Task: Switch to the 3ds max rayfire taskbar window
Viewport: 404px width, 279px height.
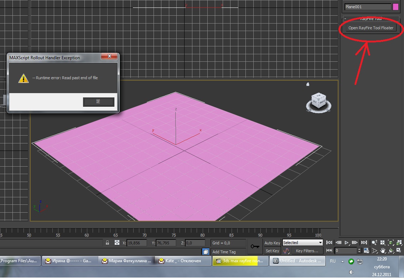Action: click(240, 261)
